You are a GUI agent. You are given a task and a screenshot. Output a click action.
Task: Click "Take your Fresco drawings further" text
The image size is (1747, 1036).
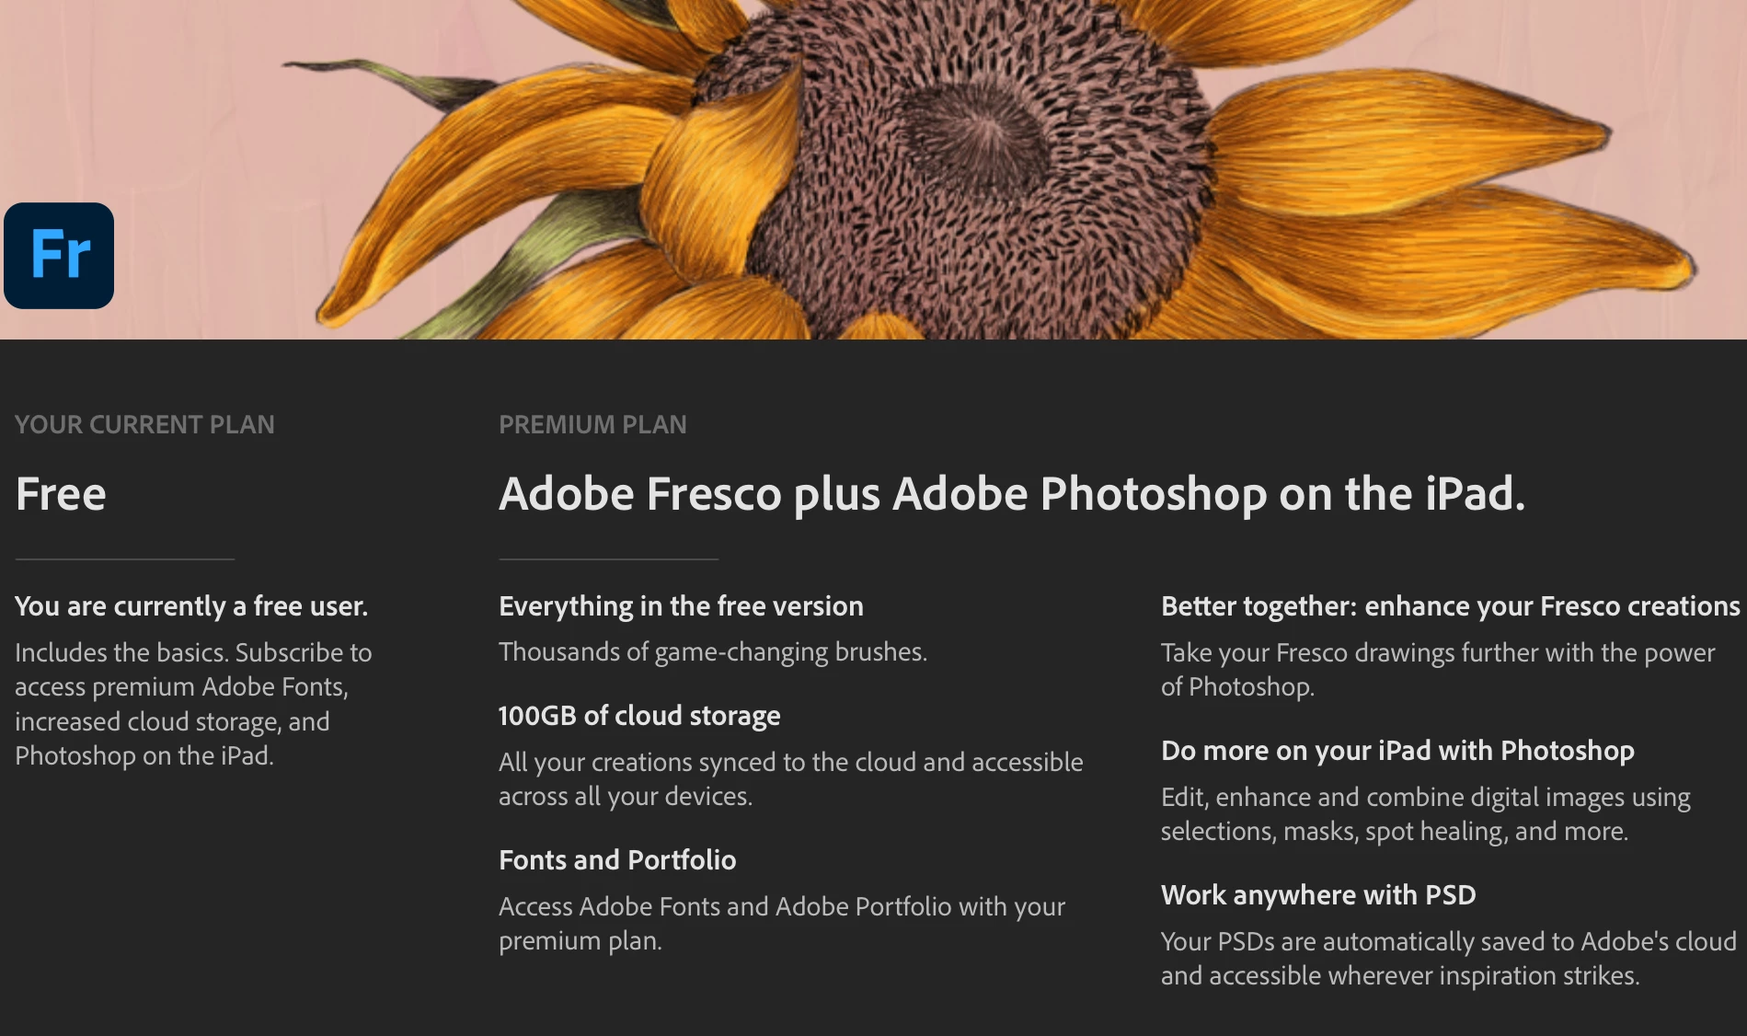[x=1437, y=669]
